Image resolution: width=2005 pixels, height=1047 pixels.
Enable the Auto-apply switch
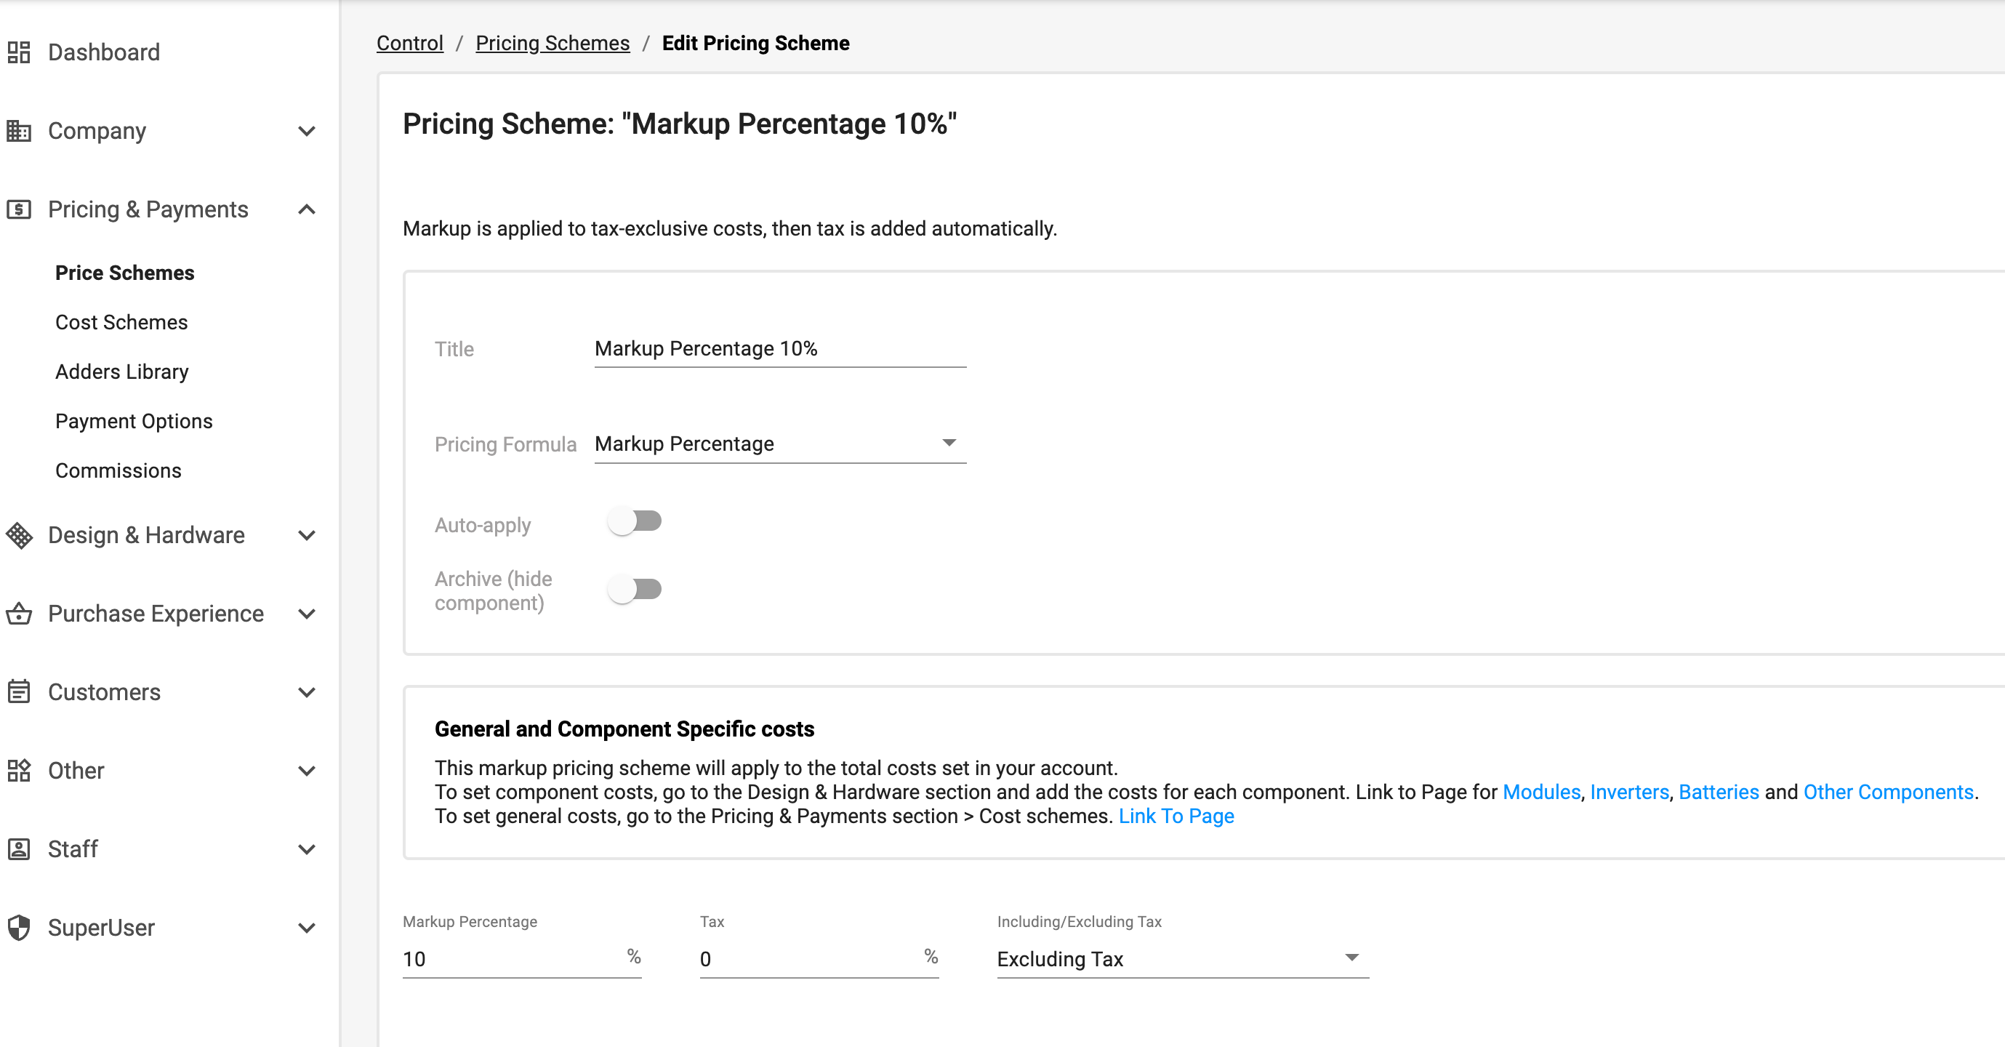(x=635, y=521)
